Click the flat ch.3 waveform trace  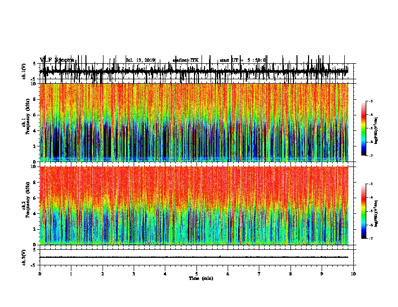194,257
